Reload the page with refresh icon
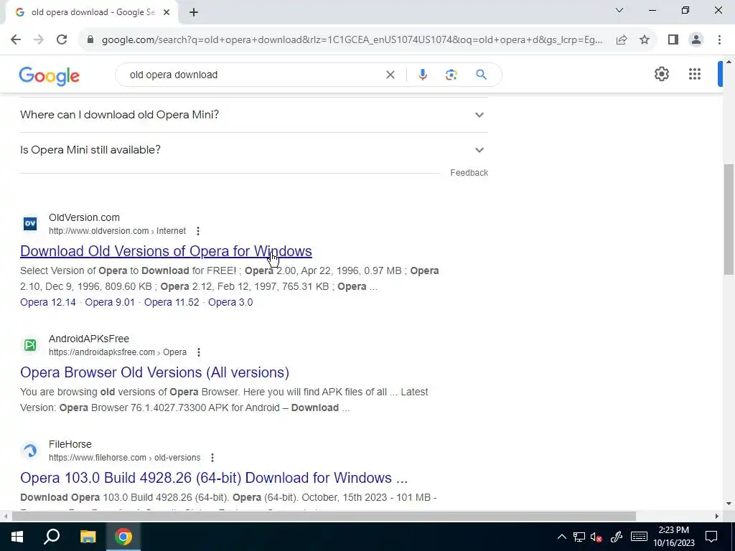Viewport: 735px width, 551px height. (62, 40)
